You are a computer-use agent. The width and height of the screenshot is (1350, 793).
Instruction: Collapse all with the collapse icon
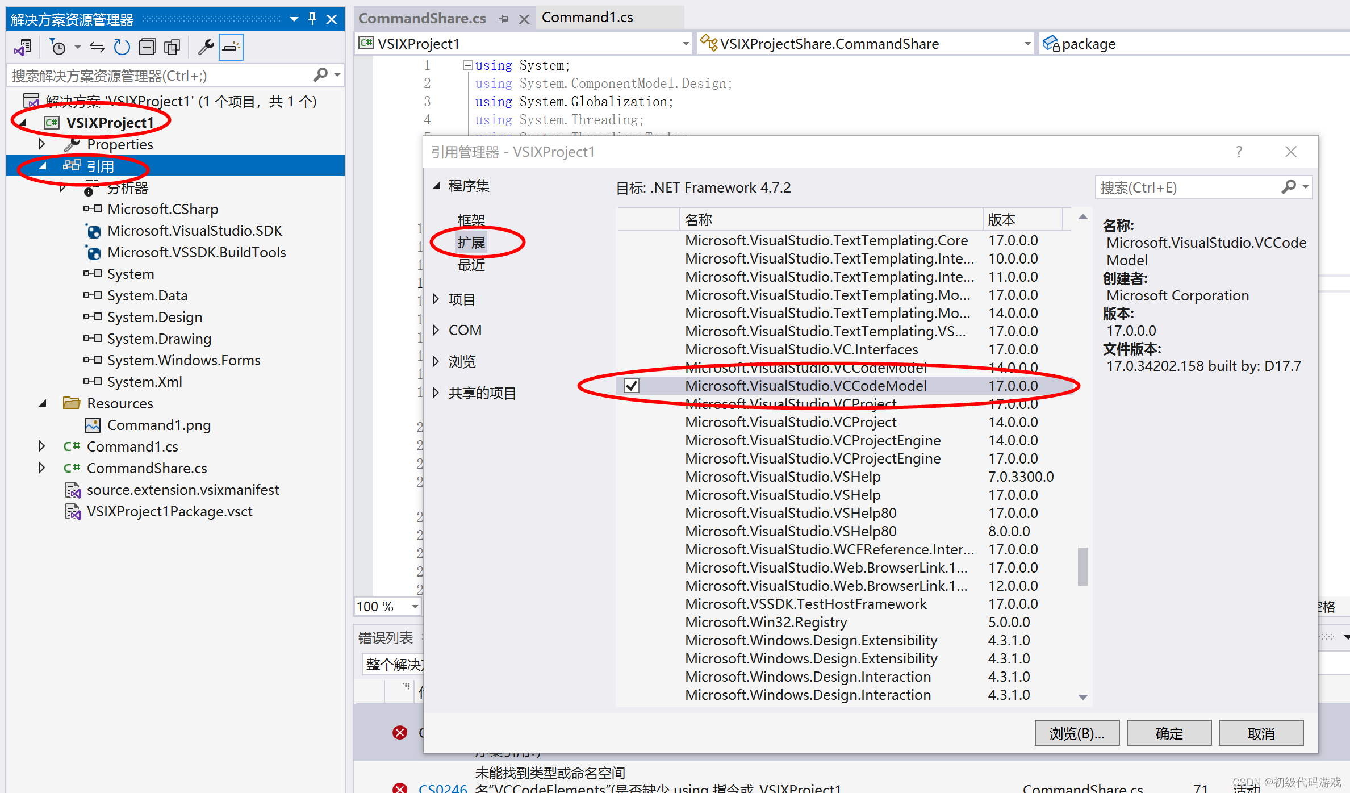147,47
